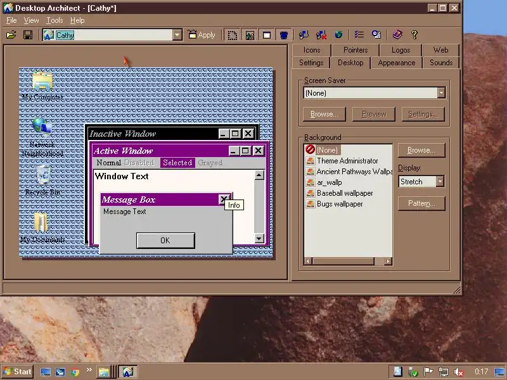Click the Selected menu item in the preview
507x380 pixels.
pyautogui.click(x=177, y=163)
